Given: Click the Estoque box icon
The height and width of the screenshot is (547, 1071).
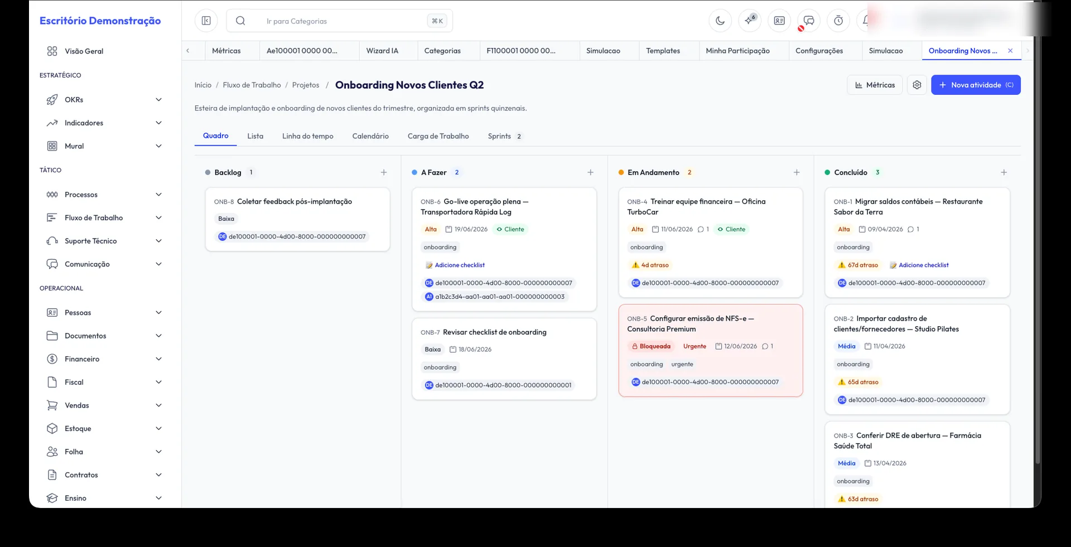Looking at the screenshot, I should coord(52,428).
